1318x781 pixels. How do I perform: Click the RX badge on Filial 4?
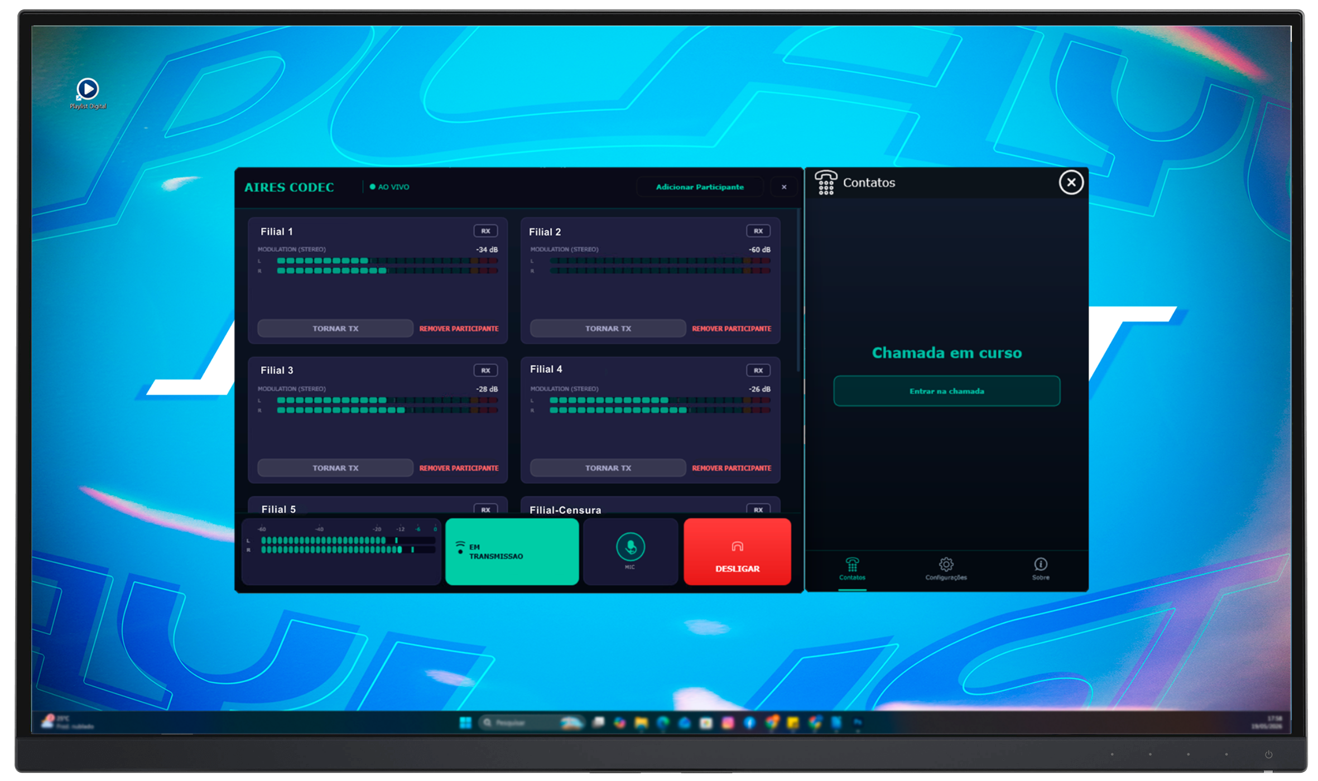(758, 370)
